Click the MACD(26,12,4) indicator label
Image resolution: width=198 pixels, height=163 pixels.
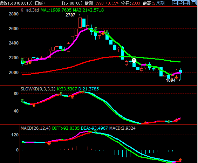(36, 128)
